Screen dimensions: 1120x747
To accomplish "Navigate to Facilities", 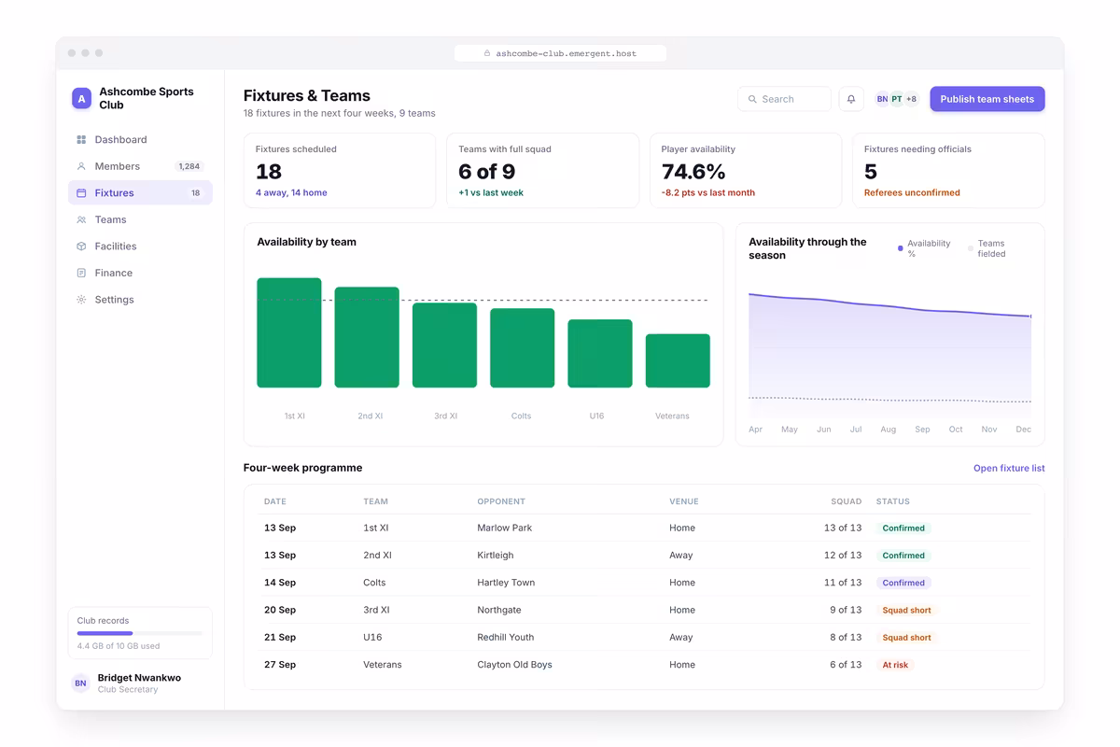I will point(140,247).
